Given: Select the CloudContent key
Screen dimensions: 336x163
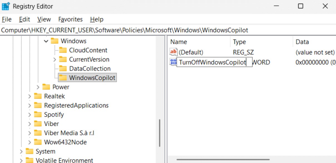Looking at the screenshot, I should 88,50.
